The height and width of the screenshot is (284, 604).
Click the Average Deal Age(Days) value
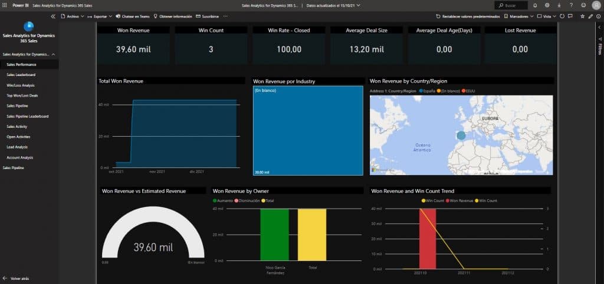[x=444, y=49]
